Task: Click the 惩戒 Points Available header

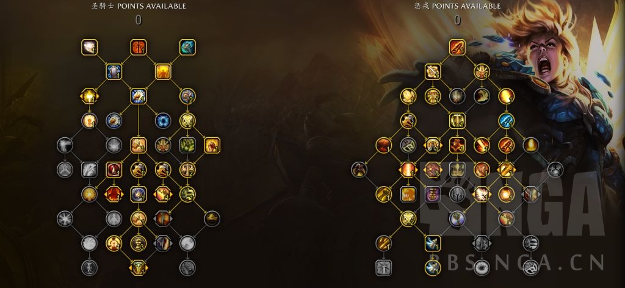Action: 457,6
